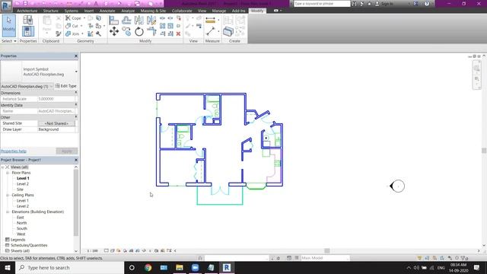Select the elevation marker in the canvas

[397, 186]
